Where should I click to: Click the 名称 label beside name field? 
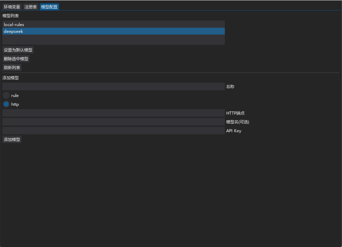[x=230, y=87]
